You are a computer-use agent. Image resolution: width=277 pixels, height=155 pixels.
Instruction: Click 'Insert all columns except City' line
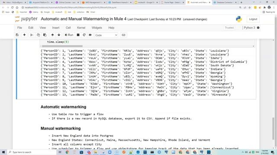coord(75,144)
